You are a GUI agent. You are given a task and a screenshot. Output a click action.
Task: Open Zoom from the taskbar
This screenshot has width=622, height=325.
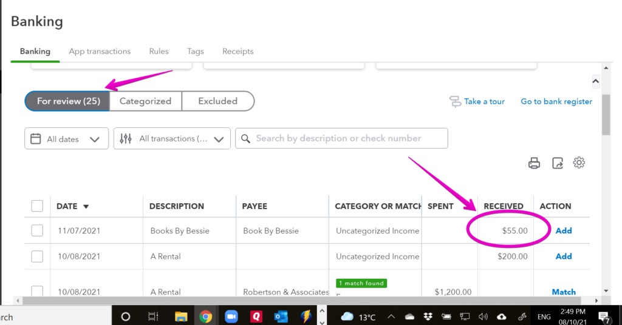[x=231, y=317]
